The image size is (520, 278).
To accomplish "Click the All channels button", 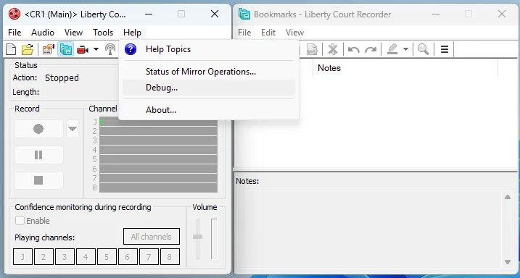I will [152, 237].
